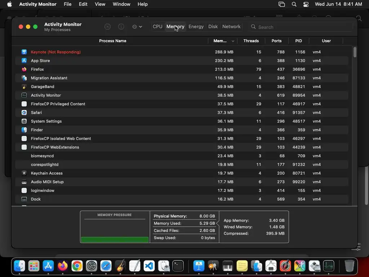369x277 pixels.
Task: Select the corespotlightd process
Action: coord(182,164)
